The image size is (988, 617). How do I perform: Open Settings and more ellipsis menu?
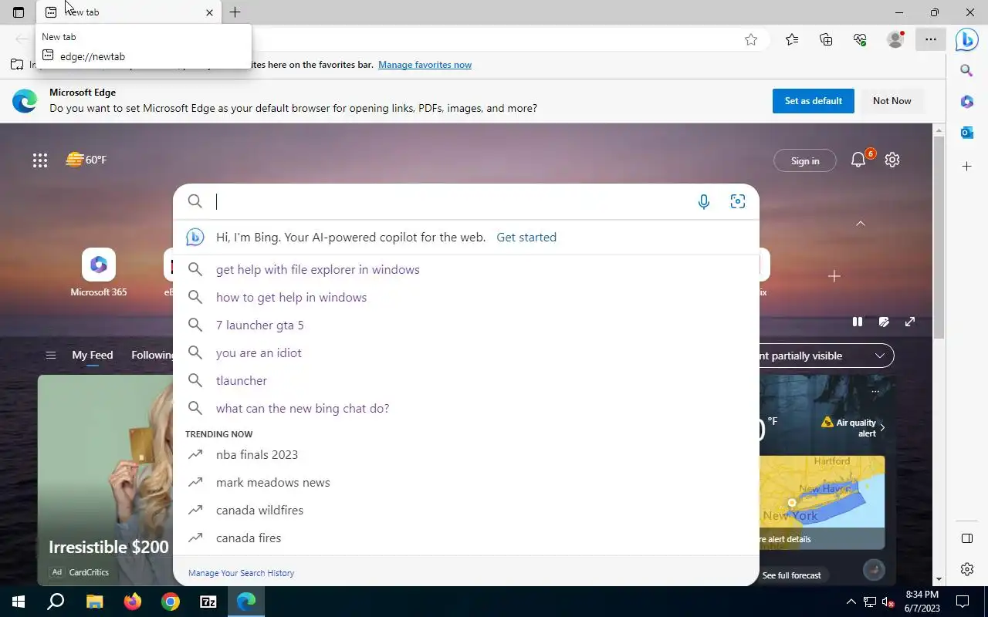coord(931,40)
